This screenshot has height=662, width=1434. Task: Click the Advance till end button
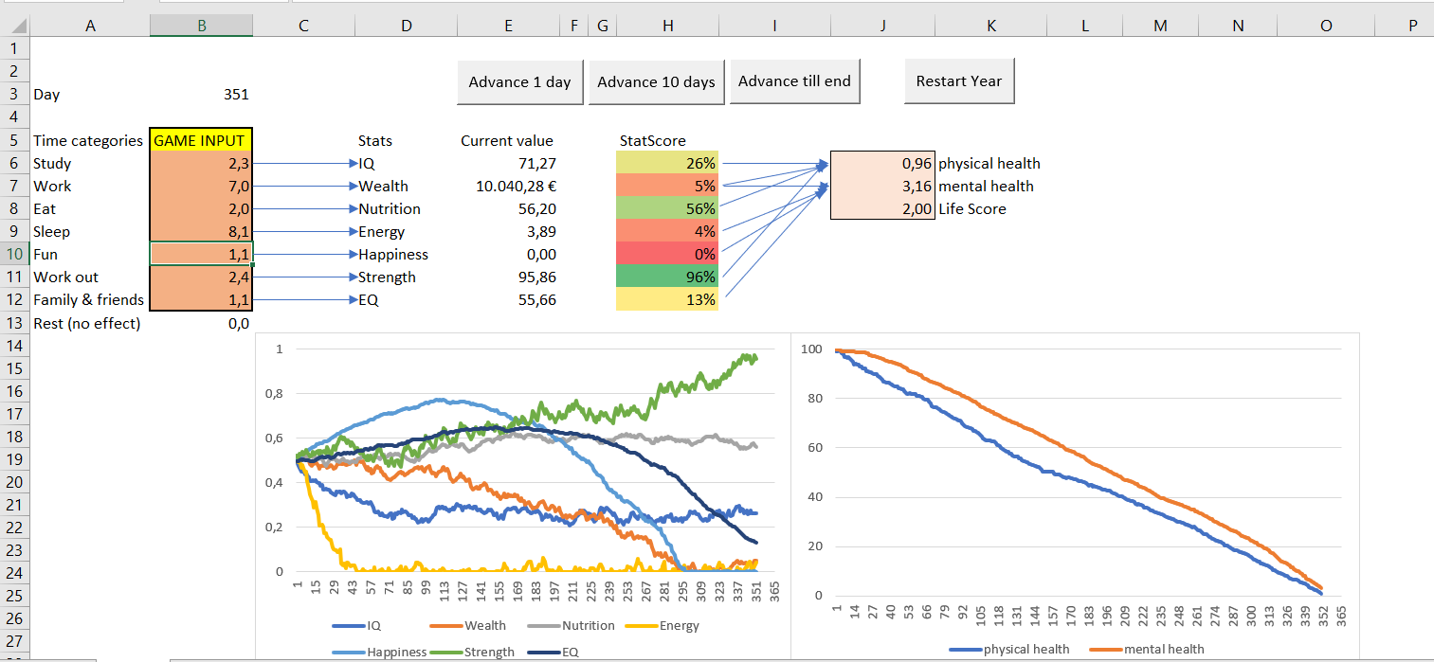pyautogui.click(x=795, y=81)
